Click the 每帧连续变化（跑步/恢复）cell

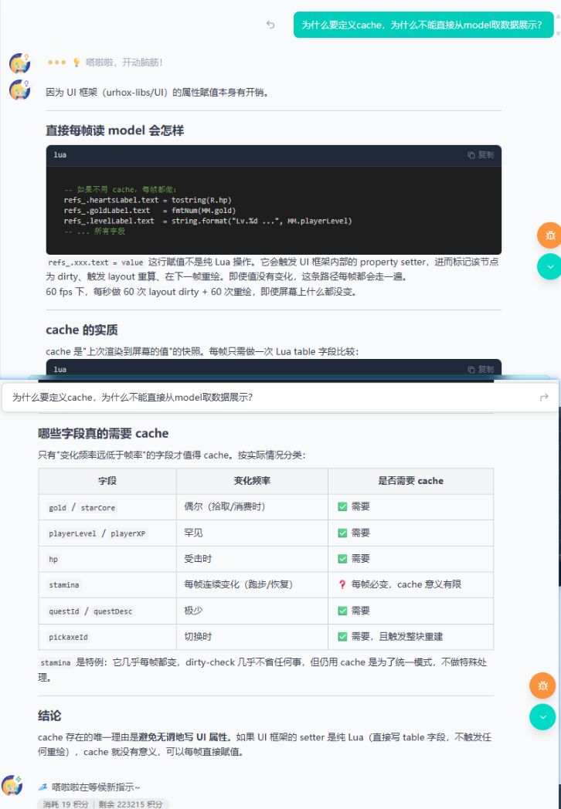(x=252, y=584)
